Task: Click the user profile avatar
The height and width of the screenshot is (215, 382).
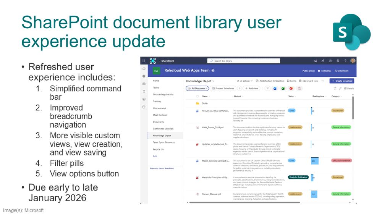Action: [x=353, y=61]
